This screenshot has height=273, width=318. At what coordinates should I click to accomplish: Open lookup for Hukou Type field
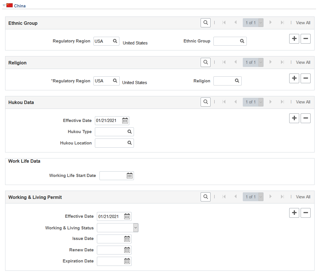pos(130,132)
